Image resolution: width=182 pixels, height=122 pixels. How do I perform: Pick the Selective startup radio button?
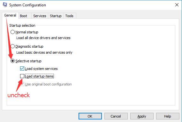tap(12, 61)
